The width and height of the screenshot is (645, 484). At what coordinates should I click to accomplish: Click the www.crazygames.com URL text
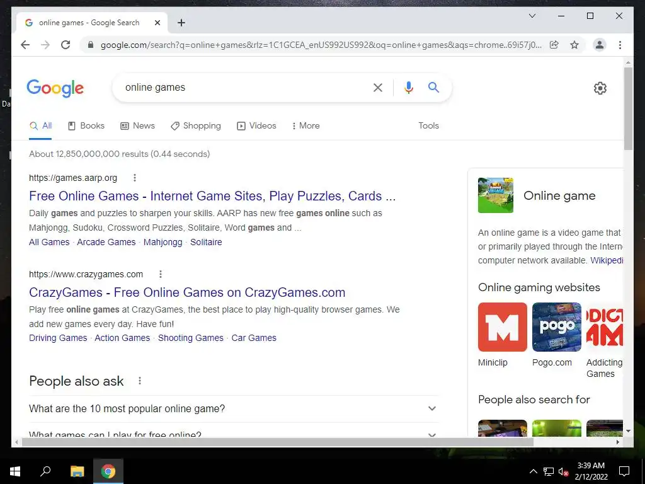click(x=86, y=274)
